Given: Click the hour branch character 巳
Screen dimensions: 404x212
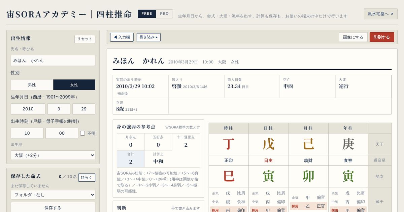Looking at the screenshot, I should pos(229,176).
